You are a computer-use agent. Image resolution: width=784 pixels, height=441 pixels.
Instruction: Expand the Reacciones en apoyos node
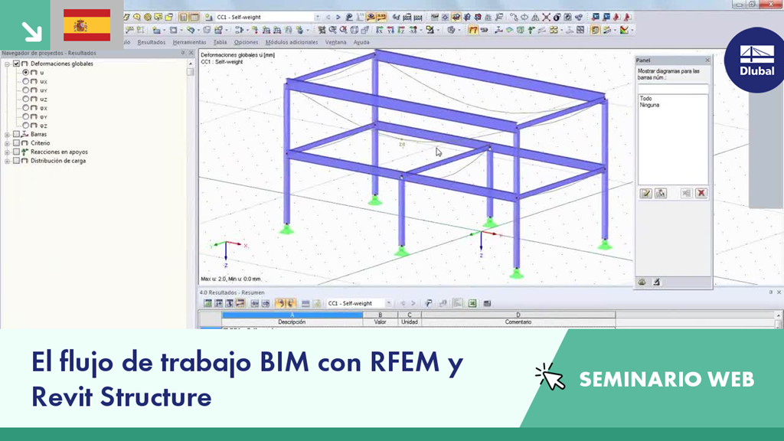pyautogui.click(x=7, y=152)
